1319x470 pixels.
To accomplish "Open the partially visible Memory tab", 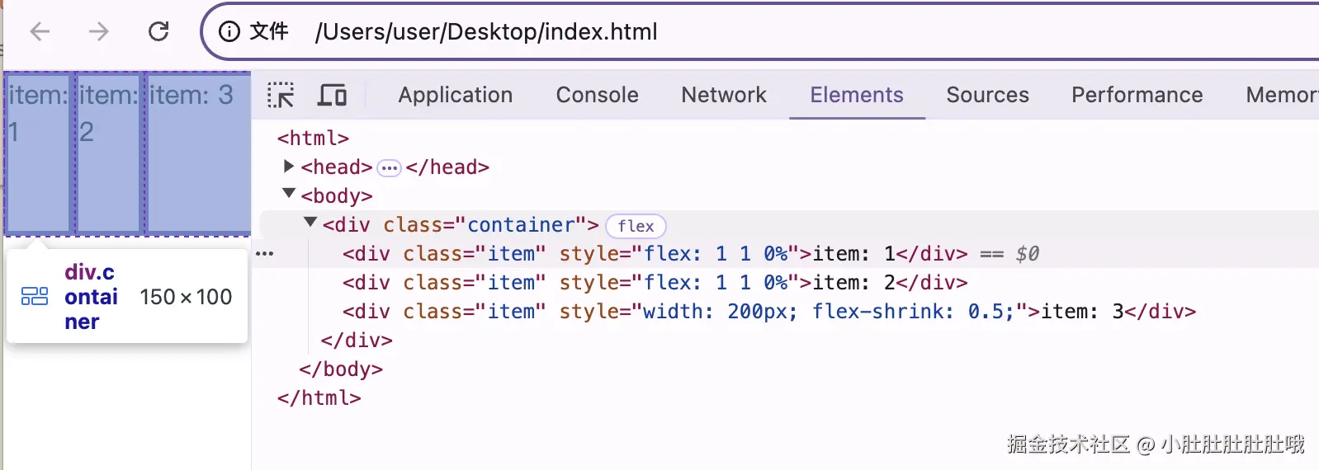I will tap(1282, 95).
